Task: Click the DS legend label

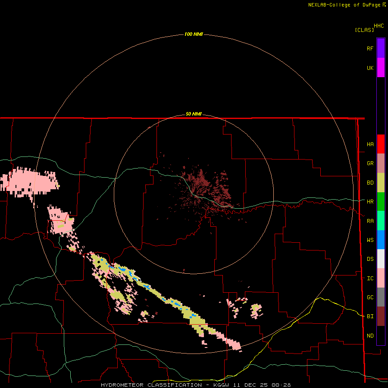Action: pyautogui.click(x=370, y=259)
